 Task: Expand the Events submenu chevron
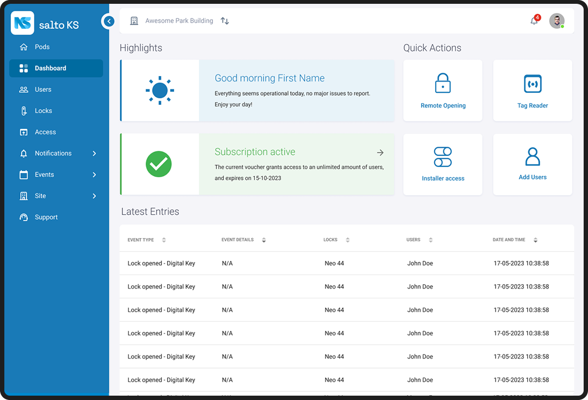coord(94,175)
